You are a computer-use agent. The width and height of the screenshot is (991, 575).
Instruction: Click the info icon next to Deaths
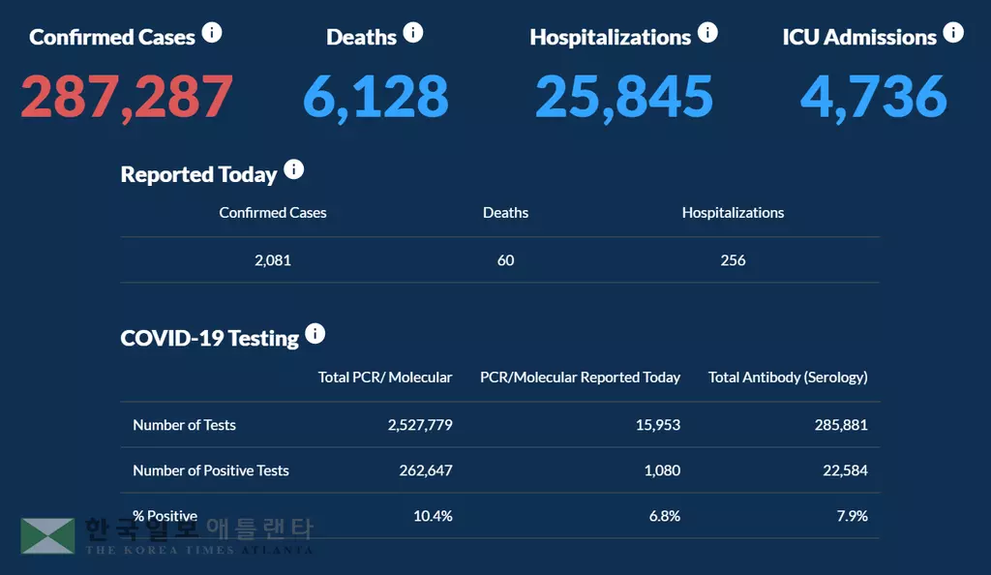tap(413, 34)
